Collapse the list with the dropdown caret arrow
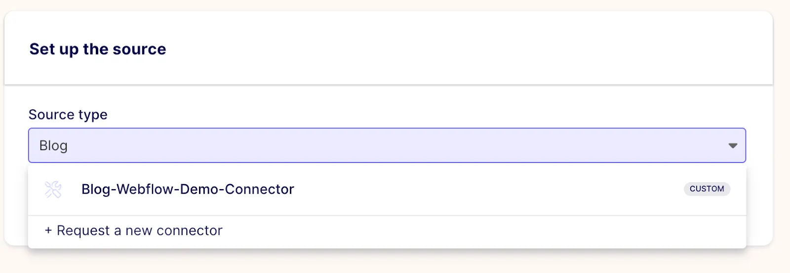The image size is (790, 273). [733, 146]
